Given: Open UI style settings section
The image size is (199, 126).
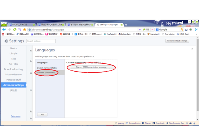Looking at the screenshot, I should 14,53.
